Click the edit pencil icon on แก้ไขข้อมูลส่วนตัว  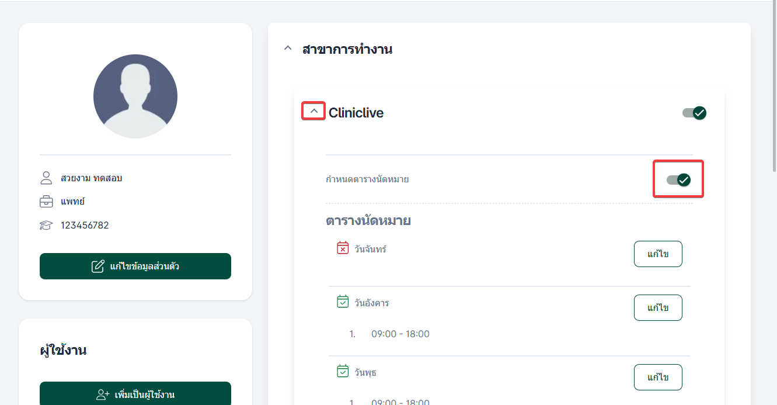pos(98,266)
